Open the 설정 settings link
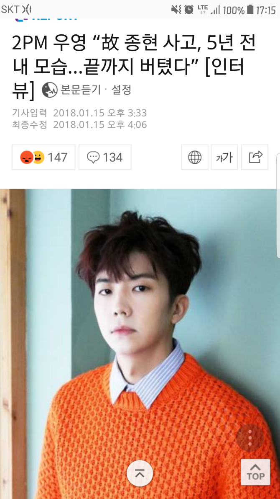Viewport: 280px width, 499px height. tap(121, 90)
